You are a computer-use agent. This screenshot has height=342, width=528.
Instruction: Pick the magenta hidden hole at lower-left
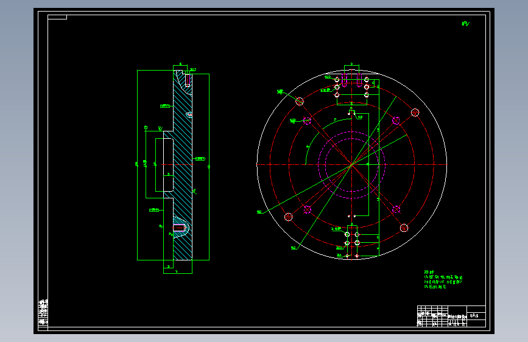tap(307, 210)
